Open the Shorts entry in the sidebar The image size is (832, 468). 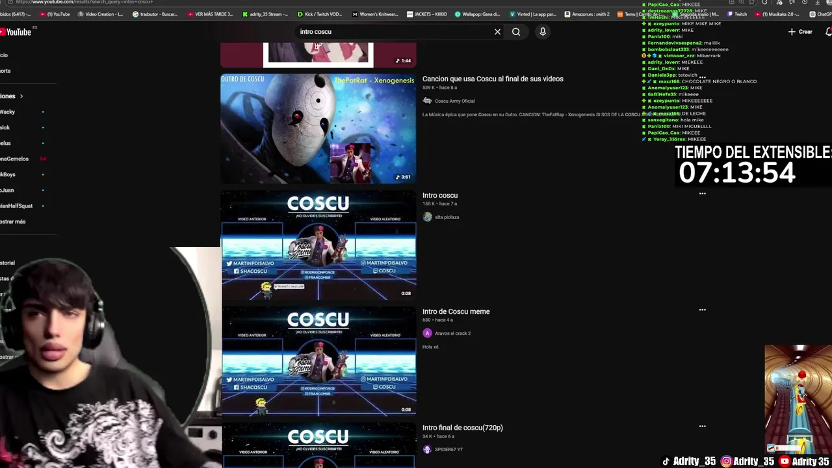tap(6, 71)
